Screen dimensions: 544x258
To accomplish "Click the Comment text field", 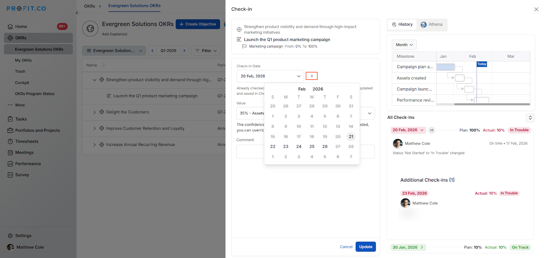I will click(250, 152).
